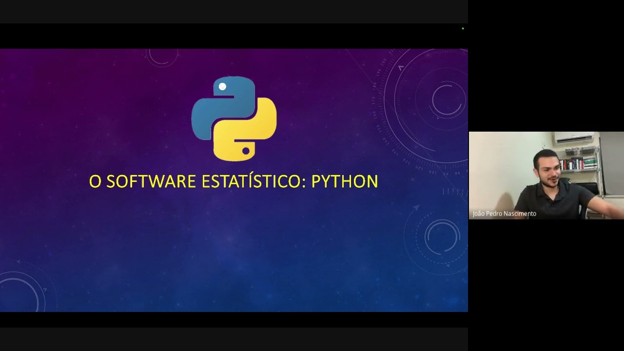Click the Python logo on the slide
Image resolution: width=624 pixels, height=351 pixels.
coord(234,118)
